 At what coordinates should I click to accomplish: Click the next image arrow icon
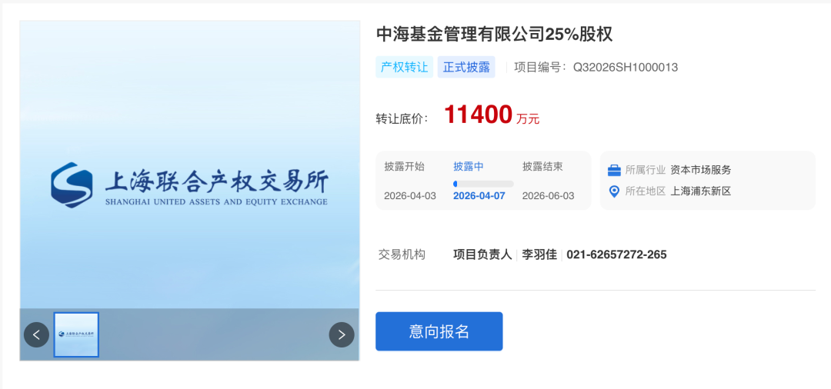coord(342,334)
